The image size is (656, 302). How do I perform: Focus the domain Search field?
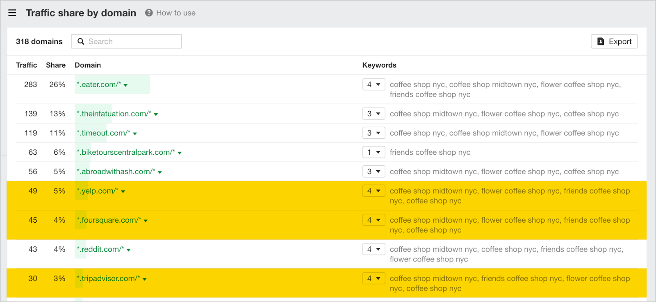tap(127, 41)
